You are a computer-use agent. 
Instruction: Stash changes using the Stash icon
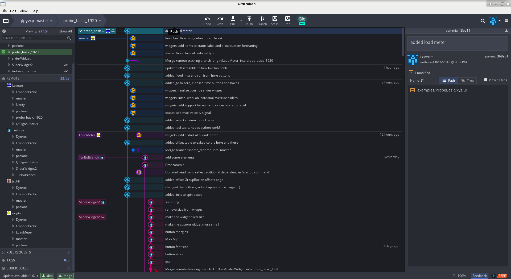click(275, 21)
